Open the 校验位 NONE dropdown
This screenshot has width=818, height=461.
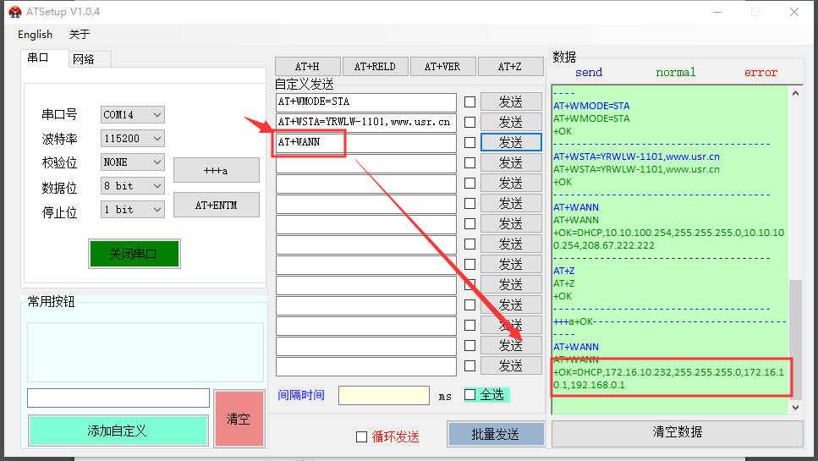[x=133, y=162]
